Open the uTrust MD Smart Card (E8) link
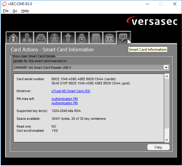The image size is (182, 166). coord(71,91)
